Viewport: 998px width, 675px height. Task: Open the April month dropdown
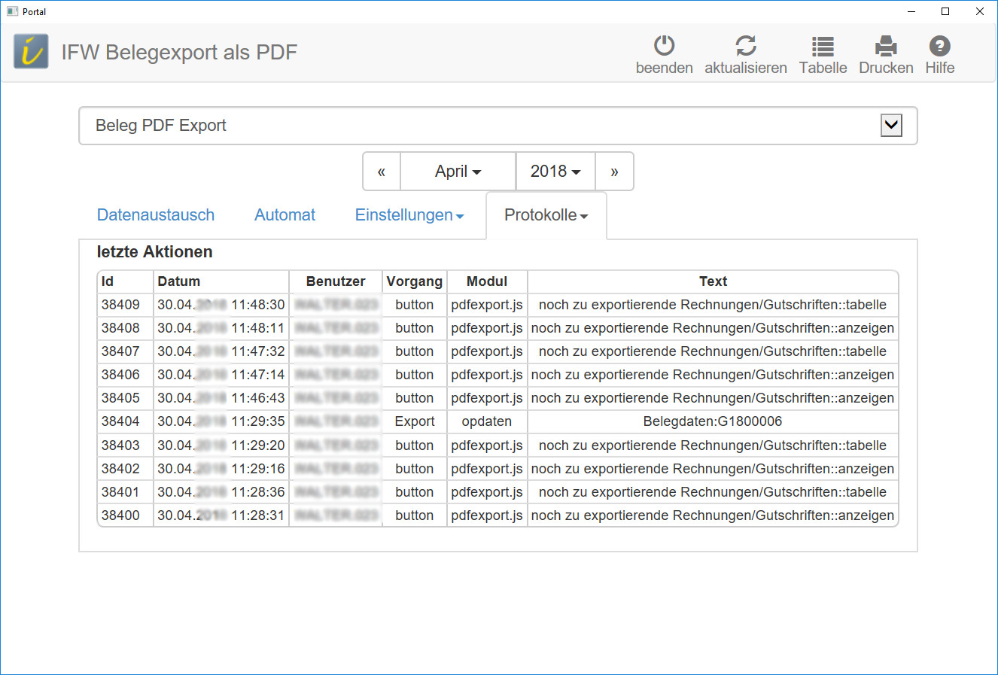(458, 172)
